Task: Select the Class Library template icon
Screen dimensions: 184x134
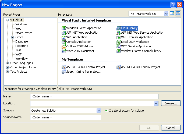Action: [119, 28]
